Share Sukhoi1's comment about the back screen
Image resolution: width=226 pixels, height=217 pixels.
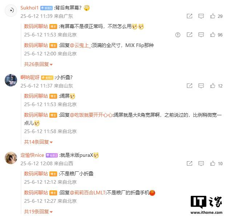[189, 16]
